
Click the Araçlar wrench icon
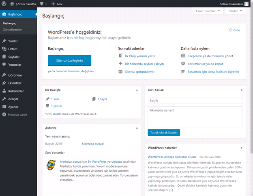(x=4, y=99)
